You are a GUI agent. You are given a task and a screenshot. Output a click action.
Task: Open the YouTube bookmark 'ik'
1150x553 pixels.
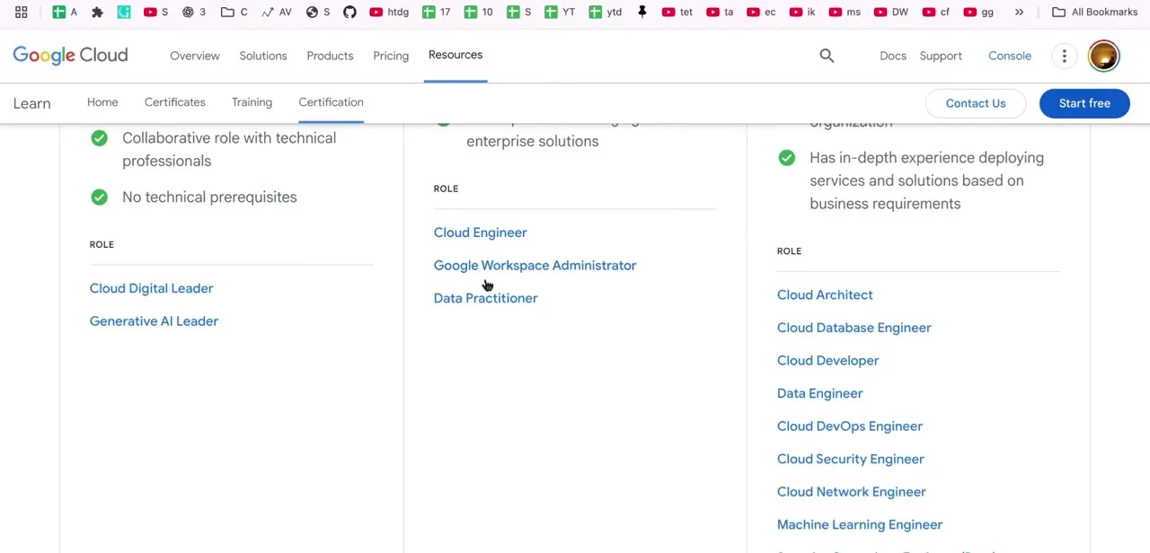click(x=801, y=12)
